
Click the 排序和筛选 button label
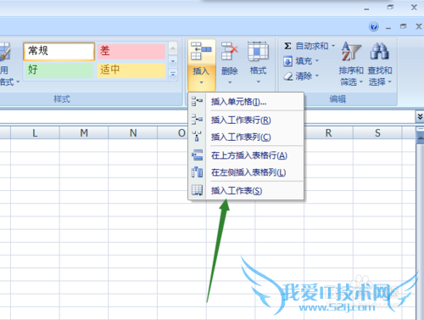coord(351,76)
